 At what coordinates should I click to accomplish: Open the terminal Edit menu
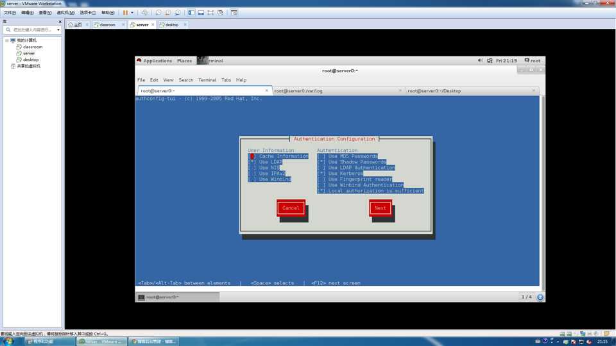(154, 80)
